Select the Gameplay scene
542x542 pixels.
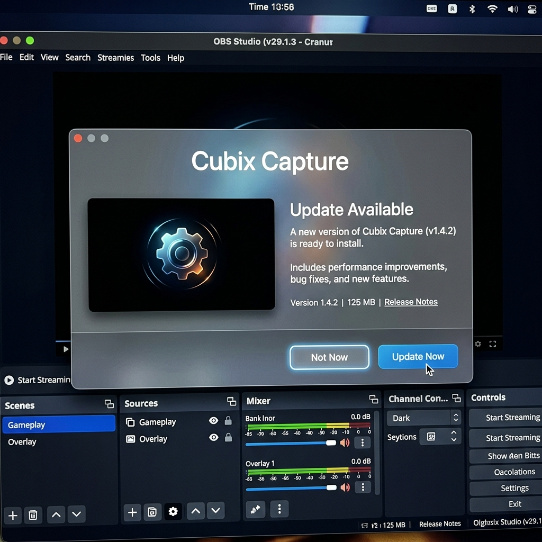(59, 424)
